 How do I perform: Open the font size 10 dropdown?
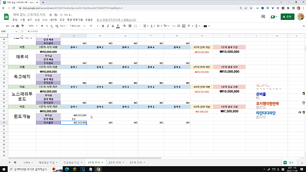[x=94, y=26]
